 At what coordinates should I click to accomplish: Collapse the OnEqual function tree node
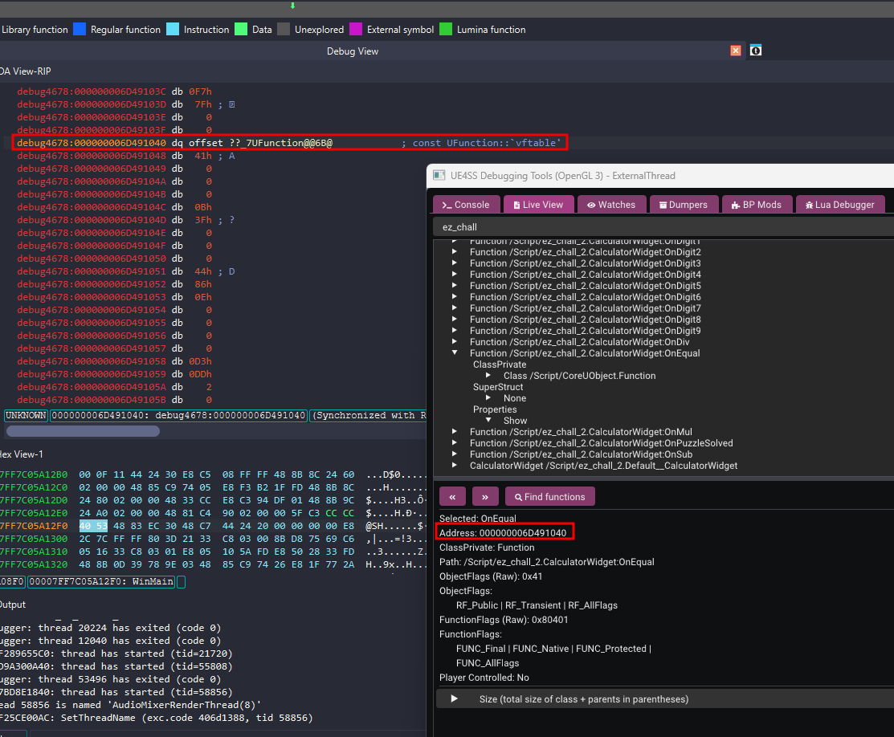tap(455, 353)
